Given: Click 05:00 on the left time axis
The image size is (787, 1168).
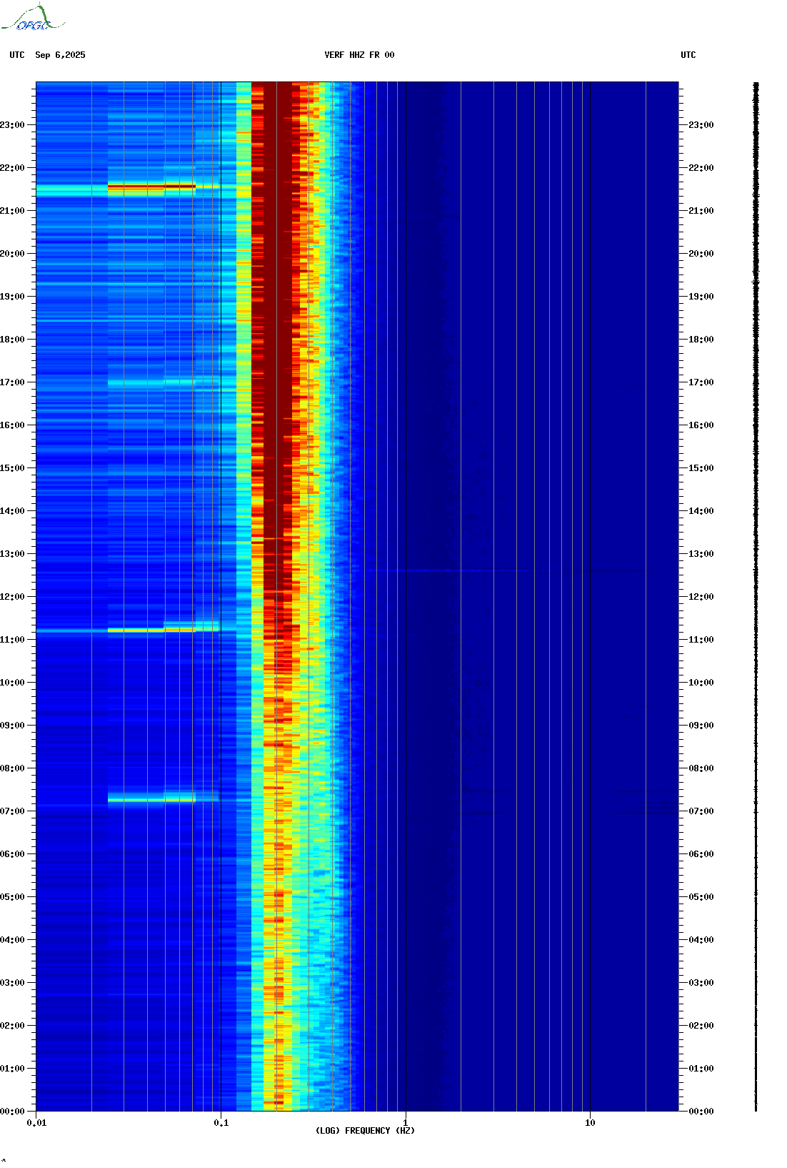Looking at the screenshot, I should tap(12, 897).
